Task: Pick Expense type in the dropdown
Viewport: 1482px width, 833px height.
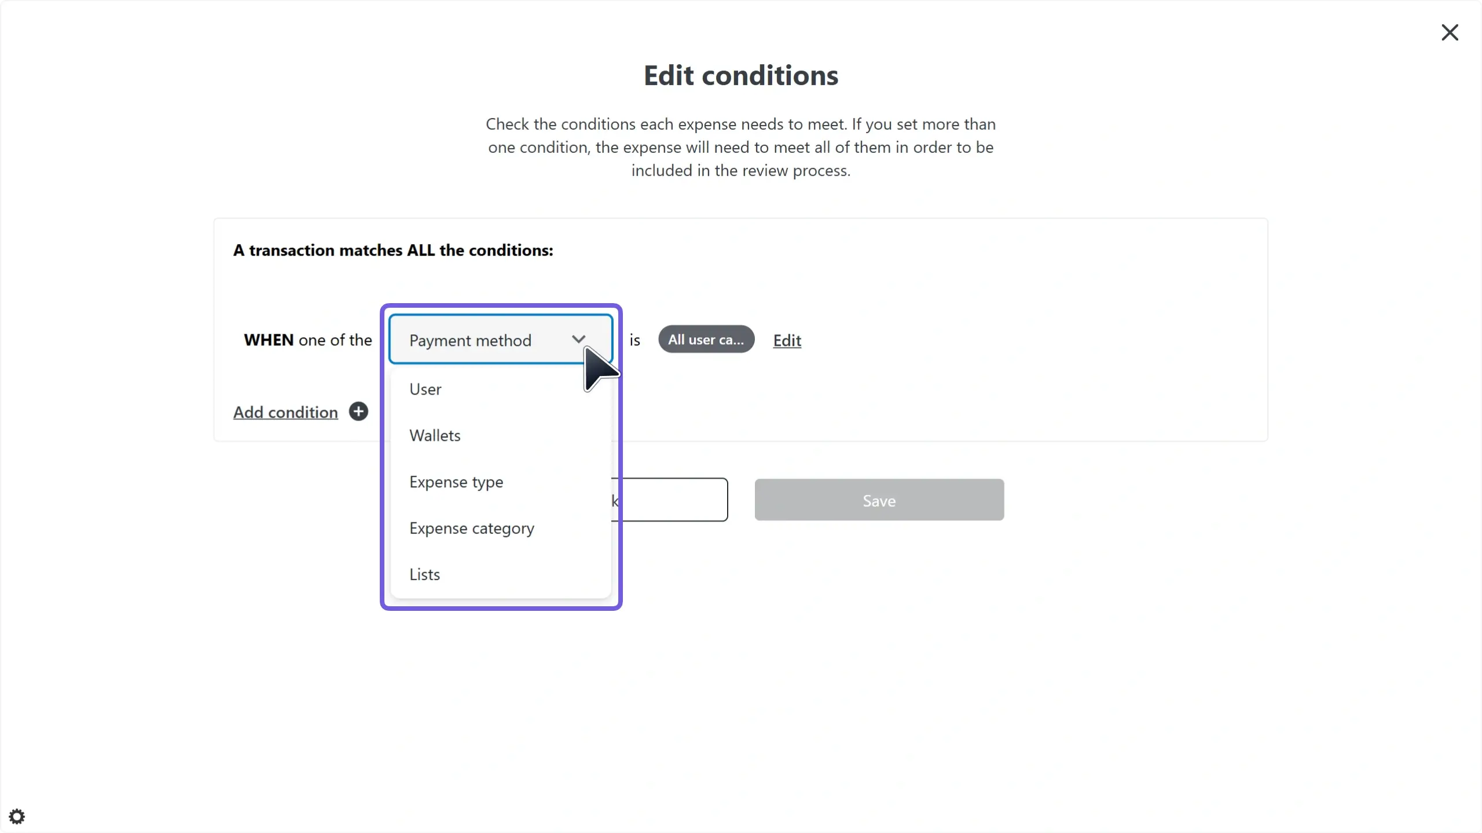Action: pos(456,482)
